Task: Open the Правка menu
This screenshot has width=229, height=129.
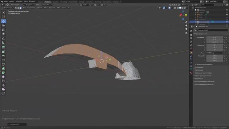Action: pos(11,1)
